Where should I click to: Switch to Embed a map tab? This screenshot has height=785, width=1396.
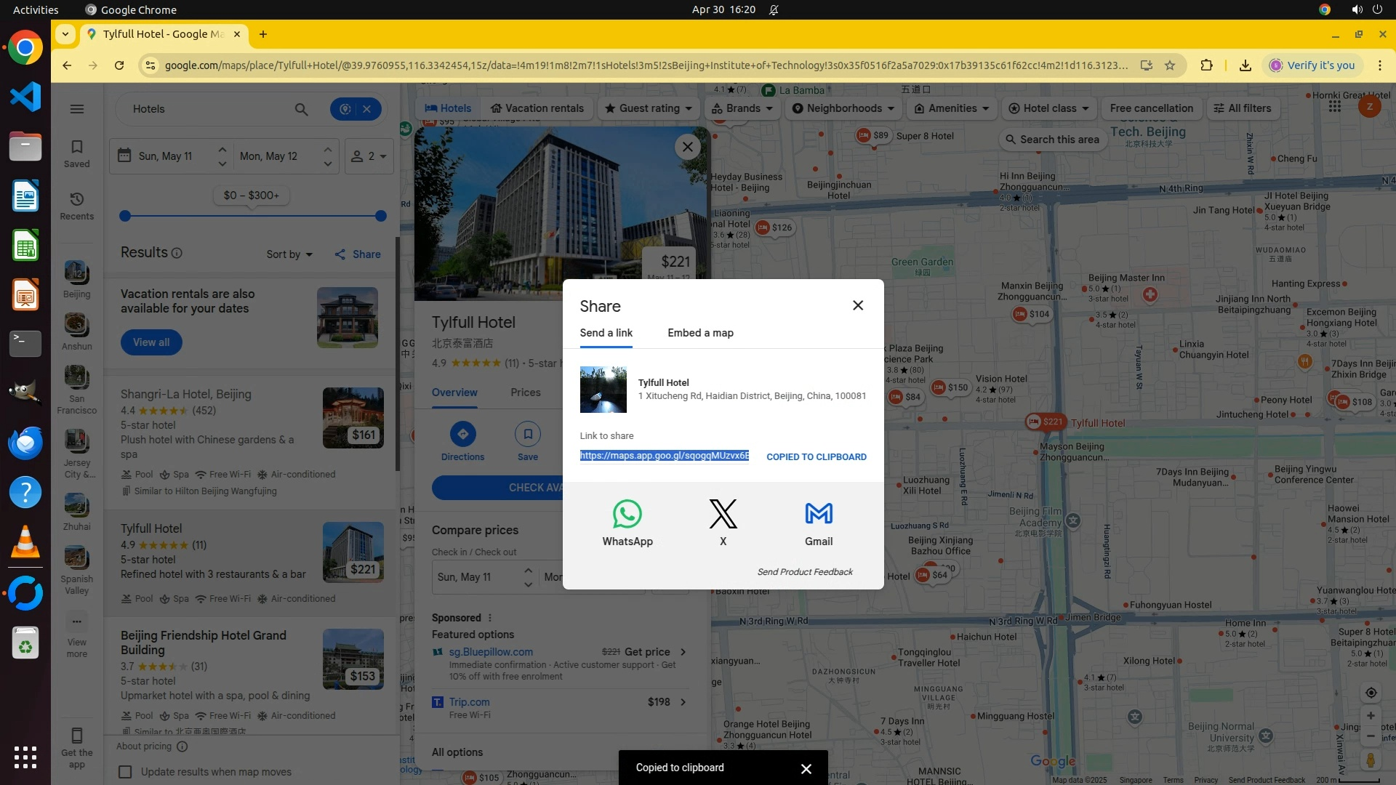700,333
